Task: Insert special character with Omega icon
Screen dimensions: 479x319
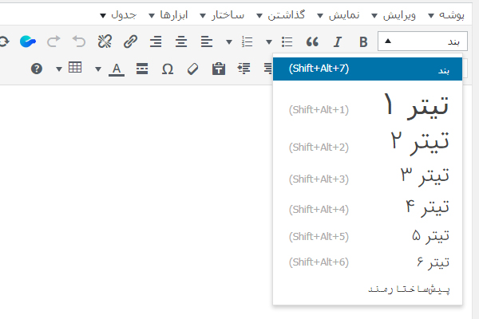Action: tap(168, 69)
